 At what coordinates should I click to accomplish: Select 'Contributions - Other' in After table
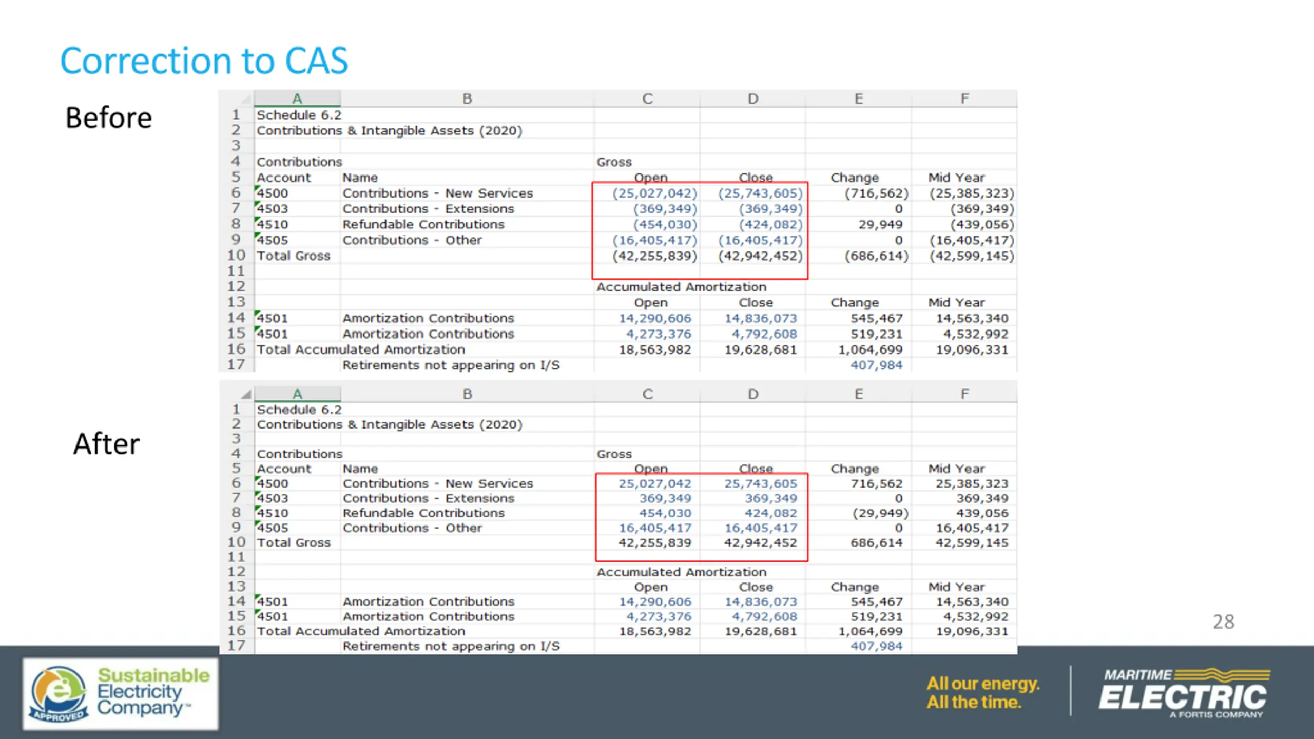click(x=412, y=528)
